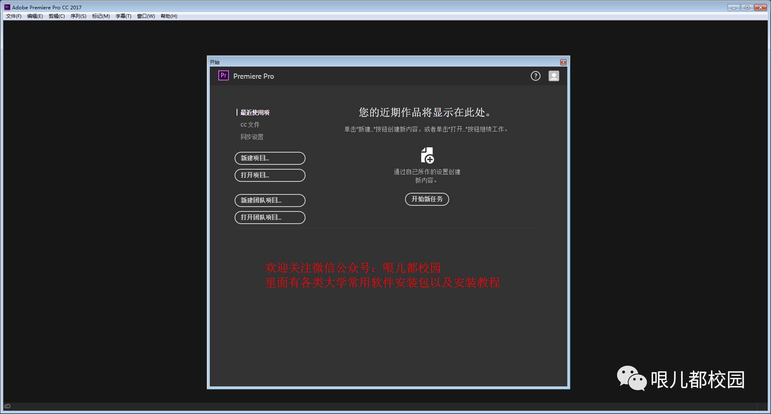
Task: Open the 文件(F) menu
Action: (x=14, y=16)
